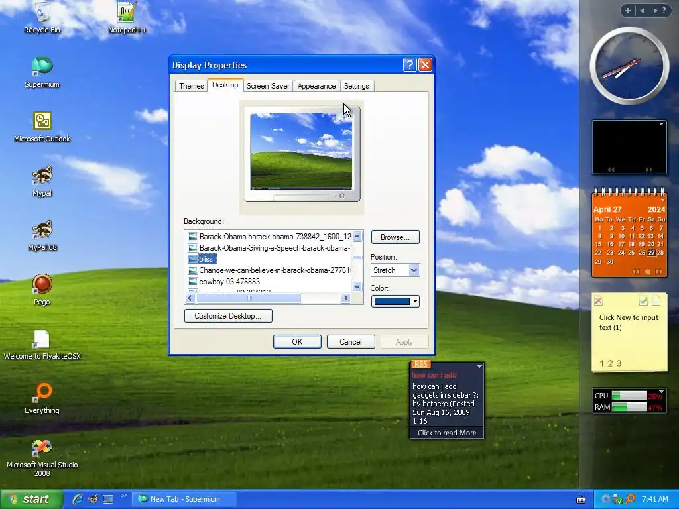The image size is (679, 509).
Task: Click the sticky note green checkmark icon
Action: (x=643, y=300)
